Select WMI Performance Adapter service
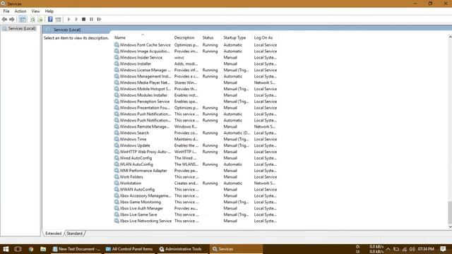Viewport: 452px width, 254px height. pyautogui.click(x=196, y=171)
